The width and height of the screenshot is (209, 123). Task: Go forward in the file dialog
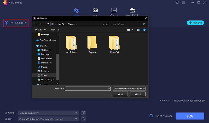click(40, 24)
